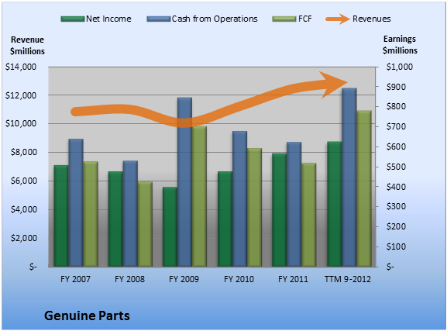Click the $2,000 revenue axis value

coord(24,238)
